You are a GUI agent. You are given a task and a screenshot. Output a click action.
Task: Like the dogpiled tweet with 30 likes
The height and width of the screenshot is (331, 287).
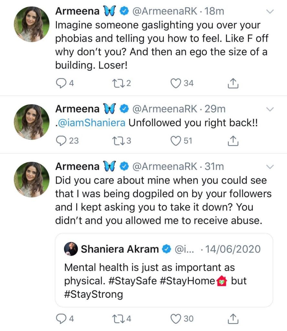click(176, 319)
